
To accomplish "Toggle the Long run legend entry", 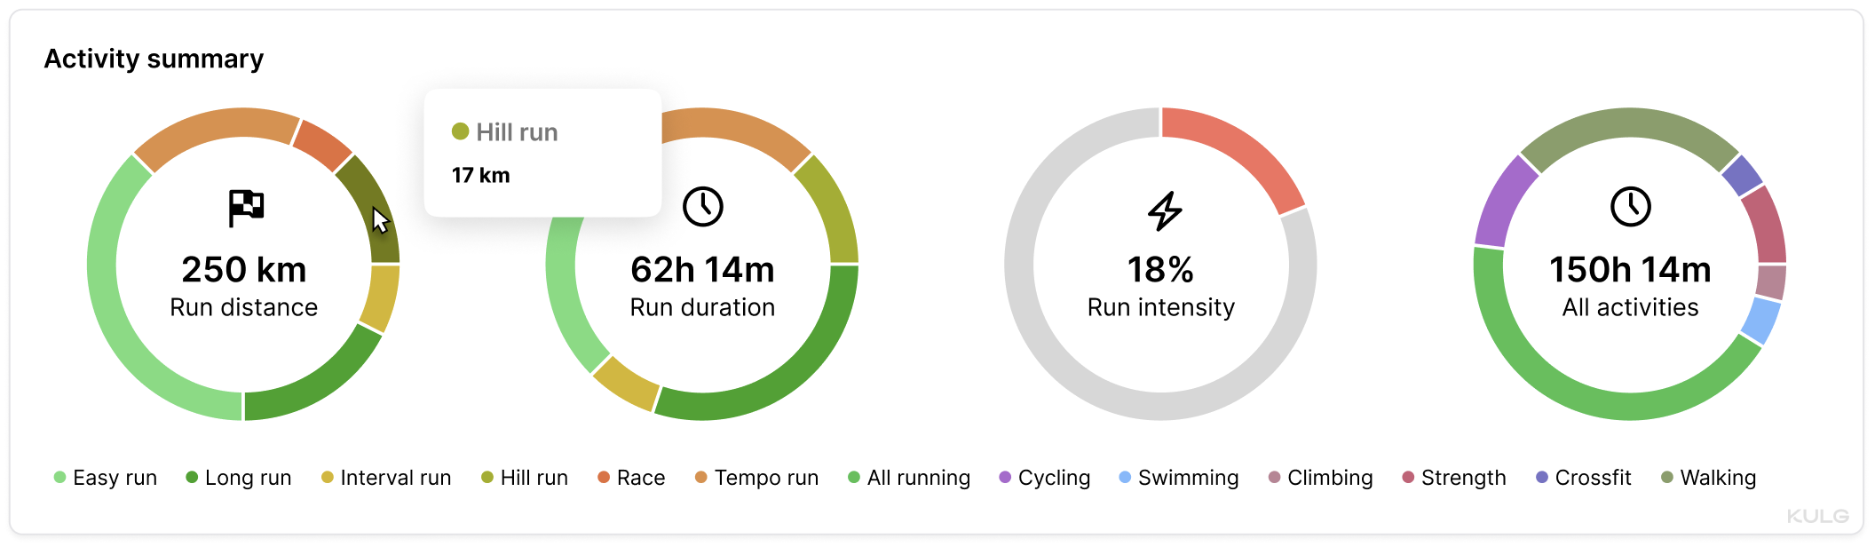I will point(238,478).
